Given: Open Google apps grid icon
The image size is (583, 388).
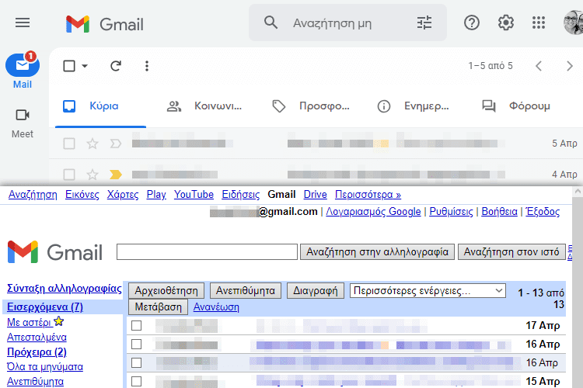Looking at the screenshot, I should click(x=539, y=23).
